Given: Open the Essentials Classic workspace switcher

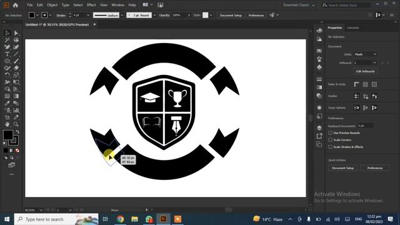Looking at the screenshot, I should pos(299,5).
